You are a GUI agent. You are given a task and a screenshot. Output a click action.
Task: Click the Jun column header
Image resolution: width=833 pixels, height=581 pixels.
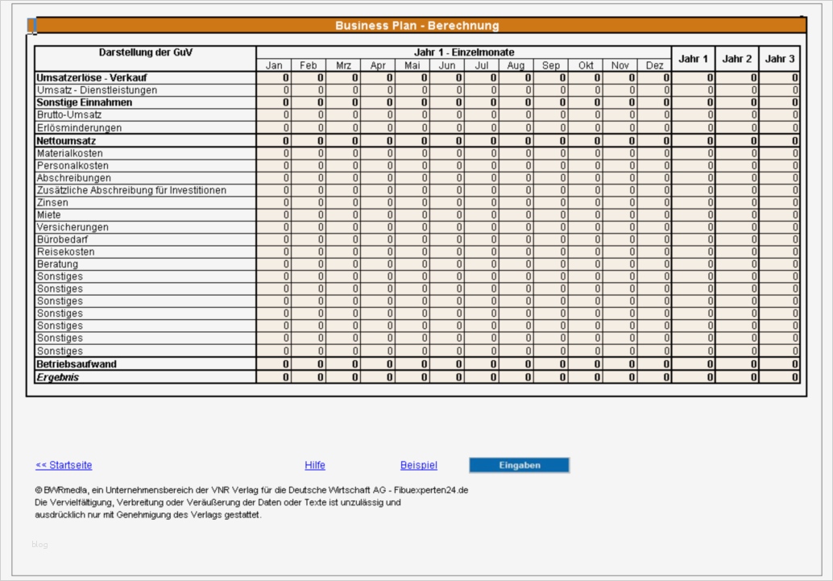(x=447, y=64)
